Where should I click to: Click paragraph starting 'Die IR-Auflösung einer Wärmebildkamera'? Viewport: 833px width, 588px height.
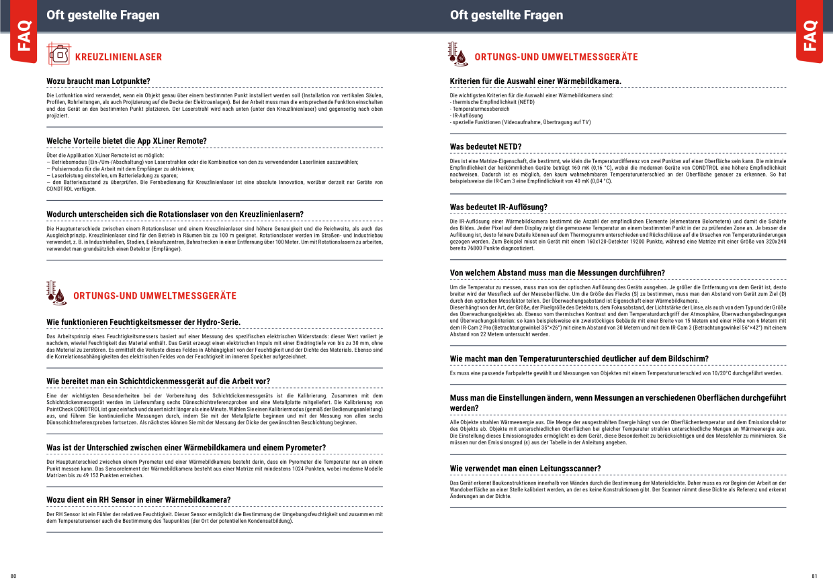pyautogui.click(x=617, y=235)
